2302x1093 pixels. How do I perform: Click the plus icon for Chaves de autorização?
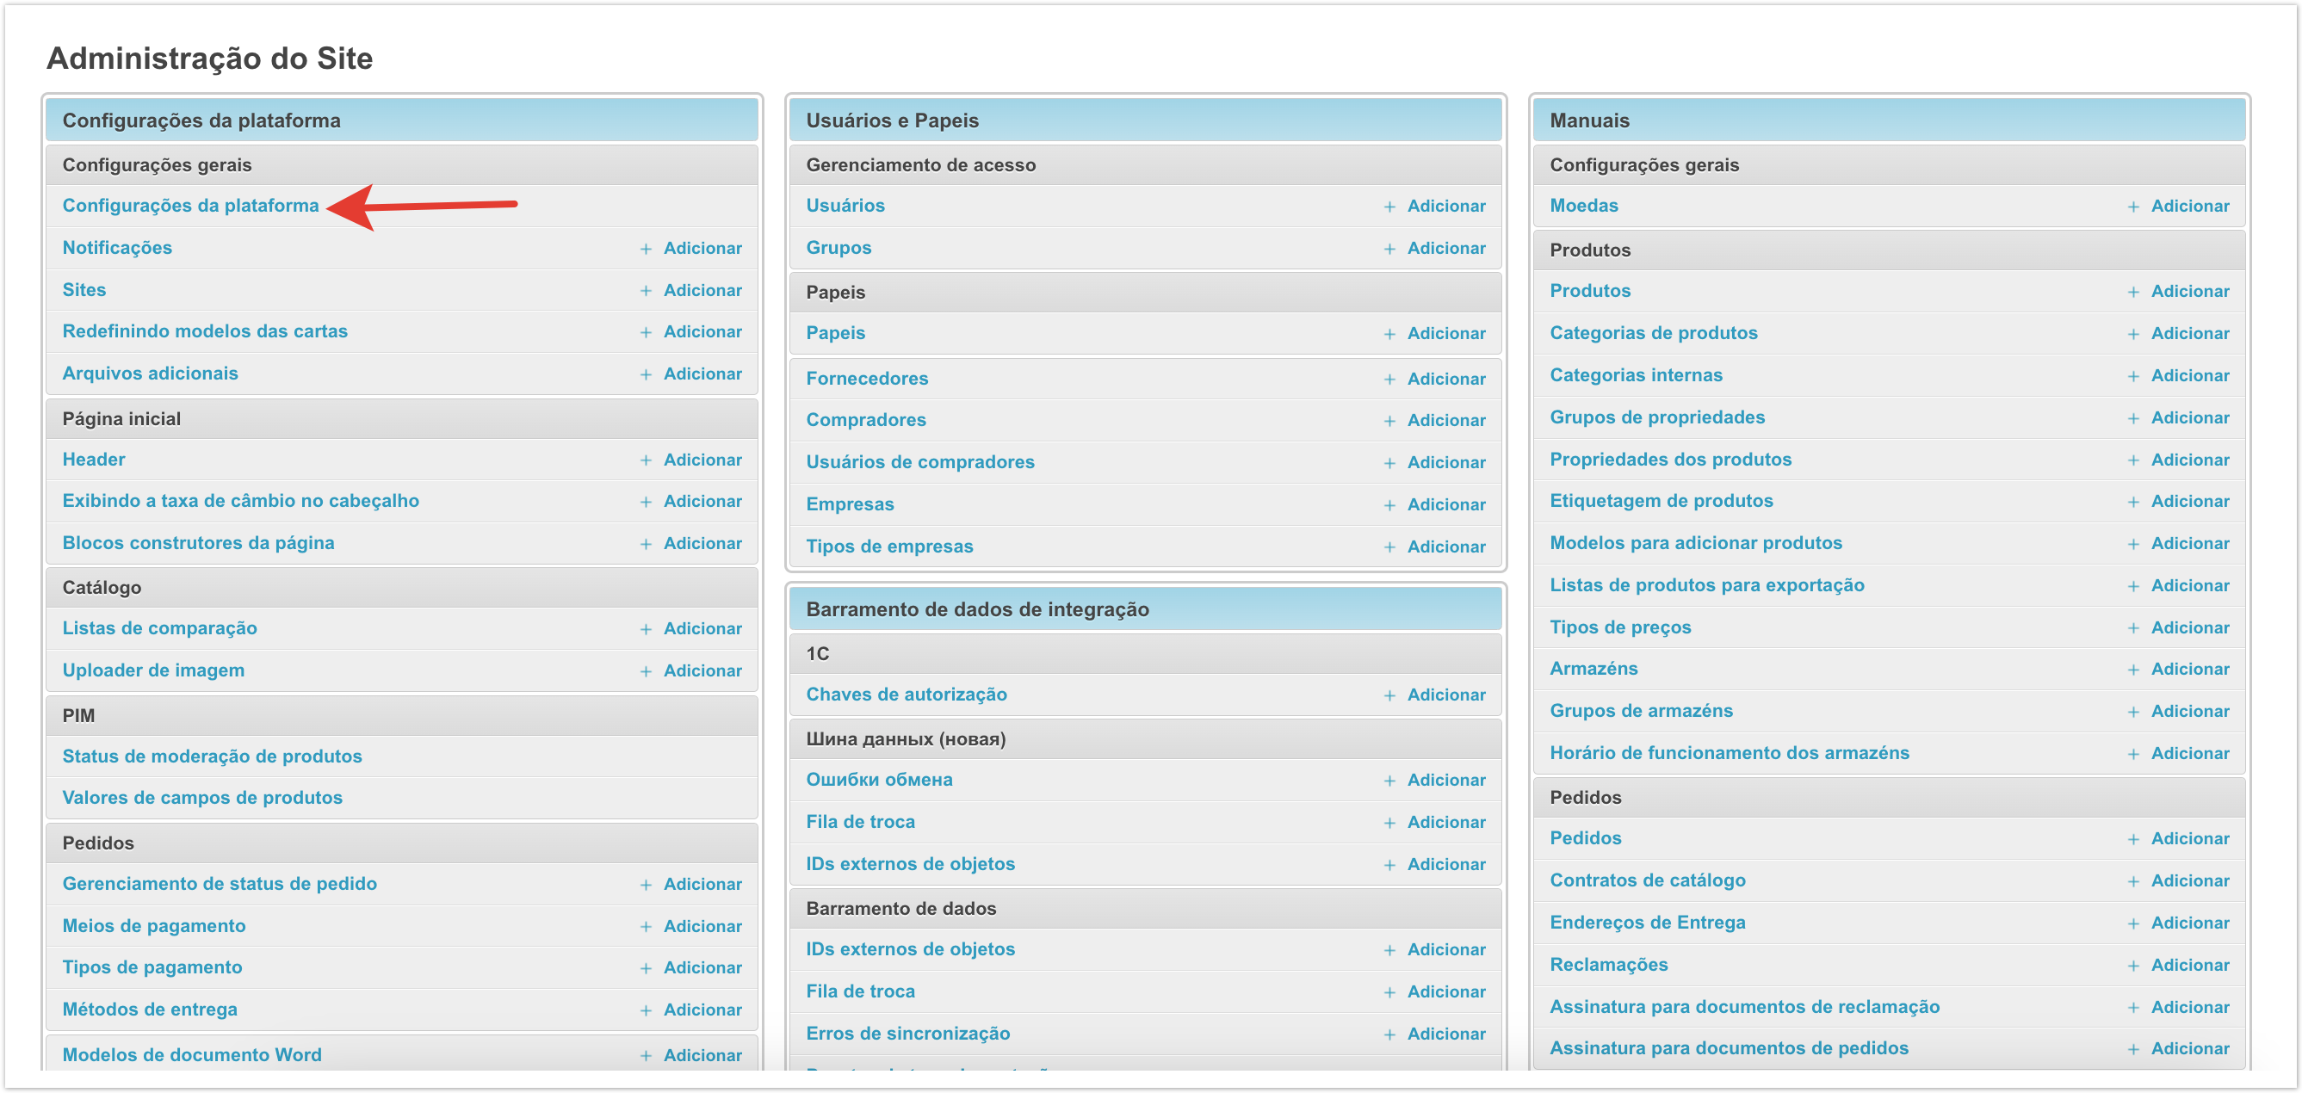1389,696
